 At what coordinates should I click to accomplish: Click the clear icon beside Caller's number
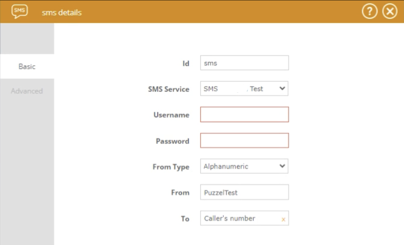pos(283,218)
